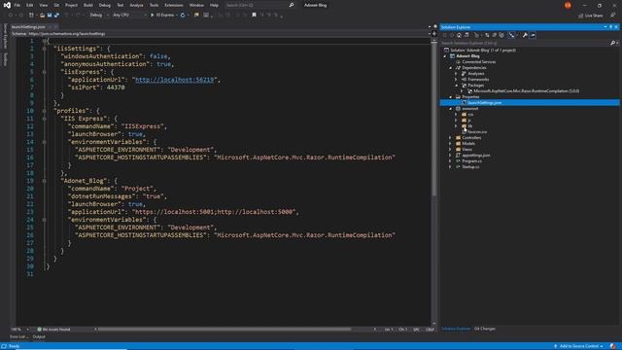This screenshot has height=350, width=622.
Task: Click Solution Explorer Properties wrench icon
Action: (525, 35)
